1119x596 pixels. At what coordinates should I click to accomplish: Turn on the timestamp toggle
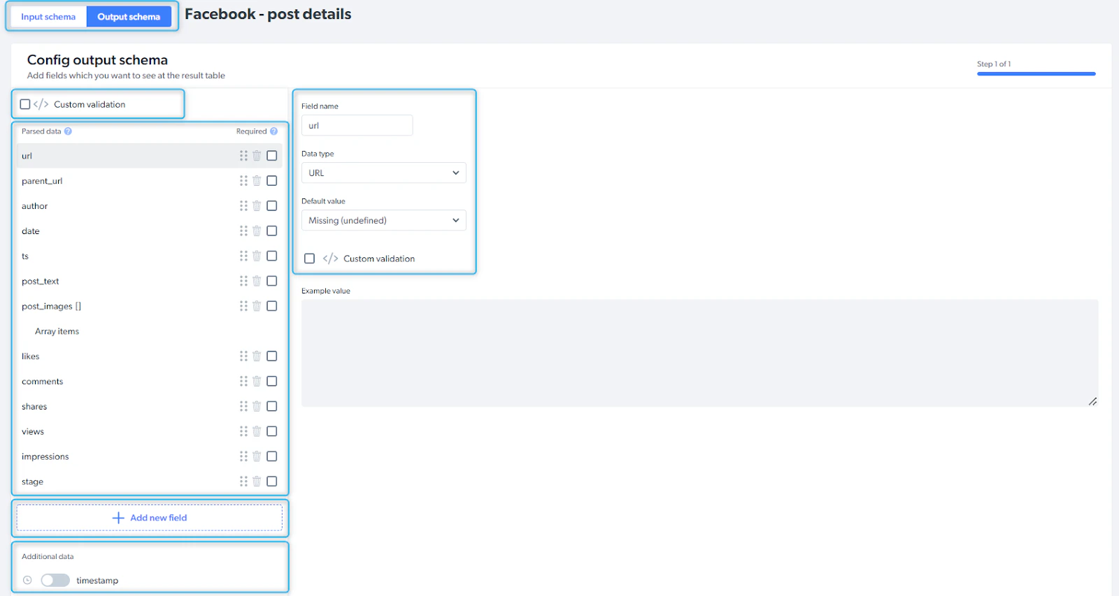(x=55, y=580)
